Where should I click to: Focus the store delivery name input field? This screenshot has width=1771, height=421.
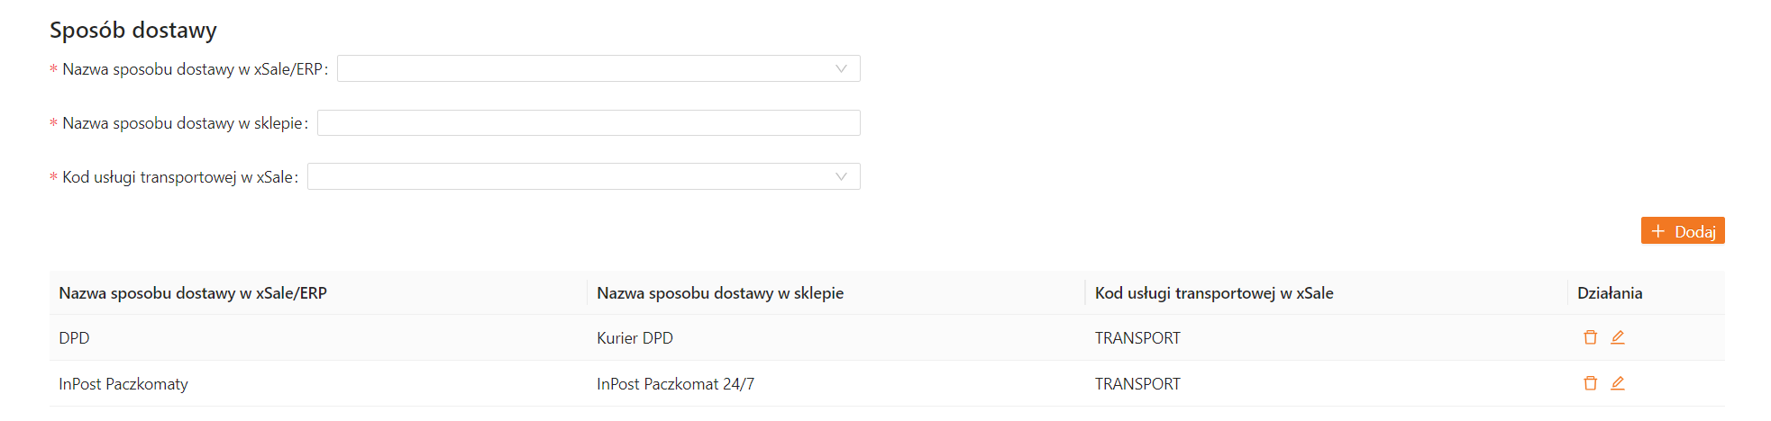tap(589, 123)
